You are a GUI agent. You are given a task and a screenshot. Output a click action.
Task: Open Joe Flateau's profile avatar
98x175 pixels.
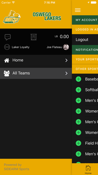click(x=66, y=47)
